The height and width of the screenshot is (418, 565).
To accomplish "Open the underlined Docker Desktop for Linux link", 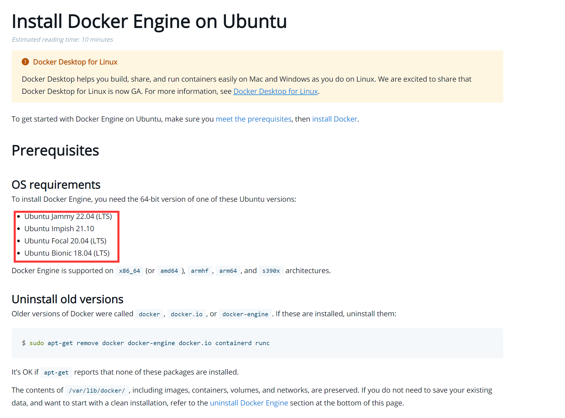I will click(275, 91).
